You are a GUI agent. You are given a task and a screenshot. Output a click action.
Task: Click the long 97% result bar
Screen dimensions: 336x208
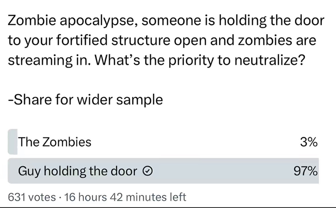point(163,171)
